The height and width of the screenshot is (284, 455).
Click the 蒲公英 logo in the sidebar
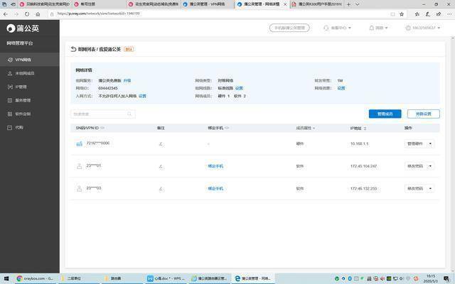[23, 28]
